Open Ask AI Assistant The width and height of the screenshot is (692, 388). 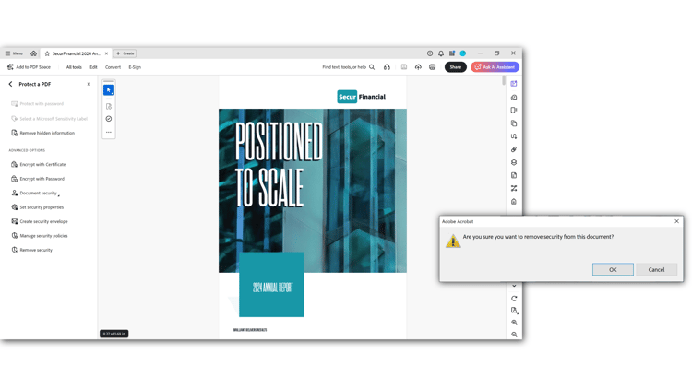coord(495,67)
